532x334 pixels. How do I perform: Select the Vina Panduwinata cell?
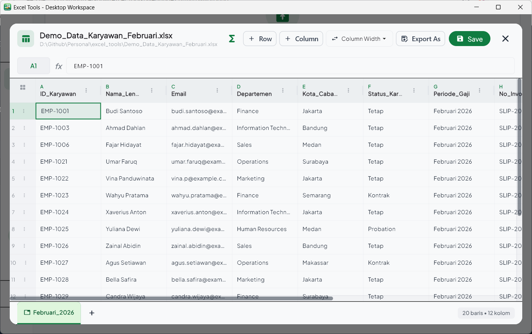(x=134, y=179)
